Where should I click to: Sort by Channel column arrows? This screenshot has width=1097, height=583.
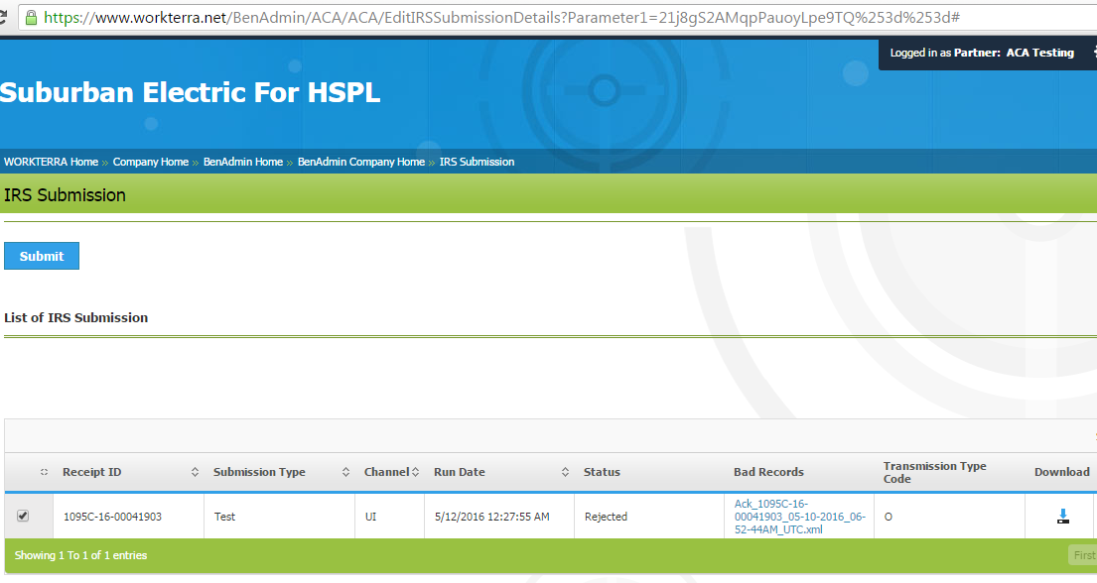click(x=415, y=472)
